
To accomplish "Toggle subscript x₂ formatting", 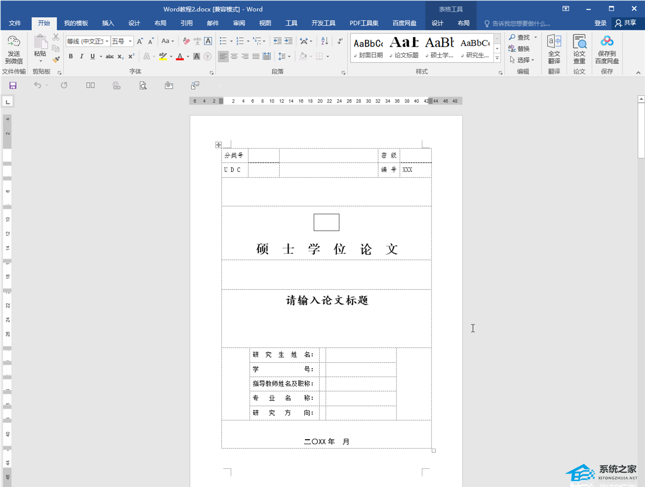I will click(x=121, y=56).
